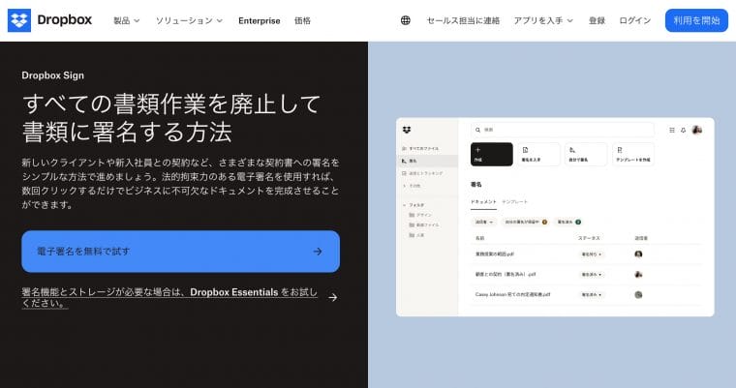Expand the 製品 dropdown menu
The image size is (736, 388).
click(126, 20)
